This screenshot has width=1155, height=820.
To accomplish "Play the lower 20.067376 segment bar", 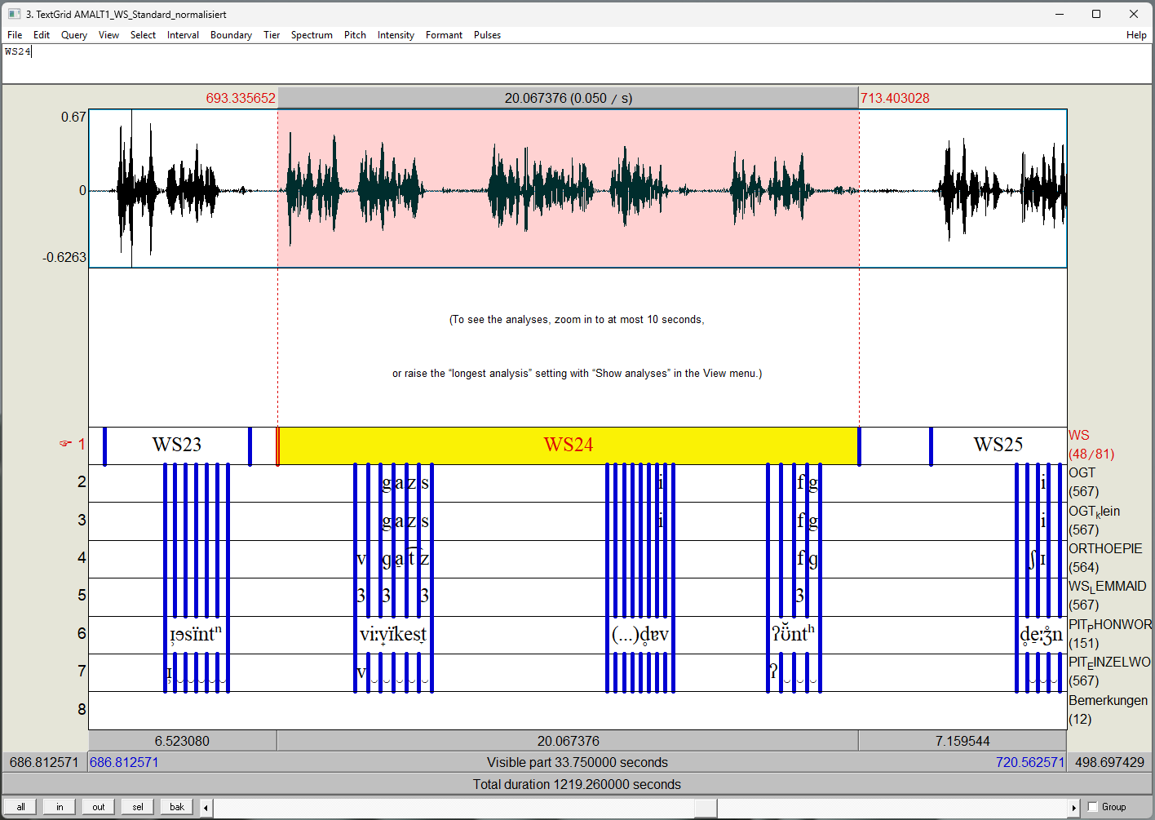I will click(568, 741).
